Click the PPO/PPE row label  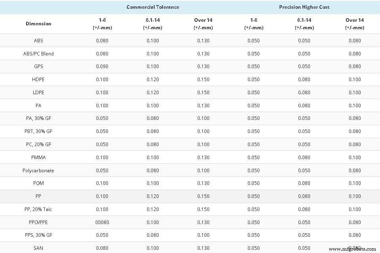[38, 222]
